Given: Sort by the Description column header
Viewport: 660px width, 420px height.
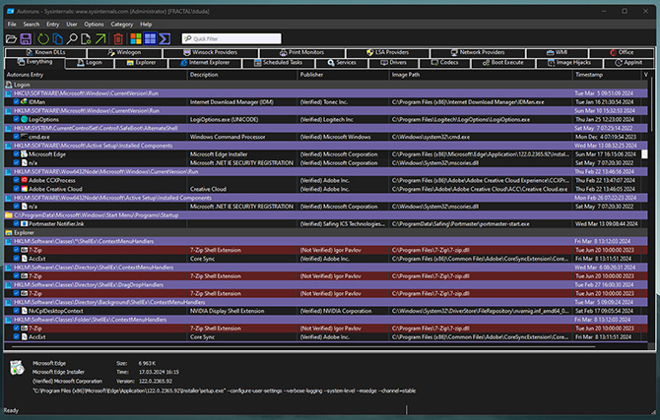Looking at the screenshot, I should pos(242,75).
